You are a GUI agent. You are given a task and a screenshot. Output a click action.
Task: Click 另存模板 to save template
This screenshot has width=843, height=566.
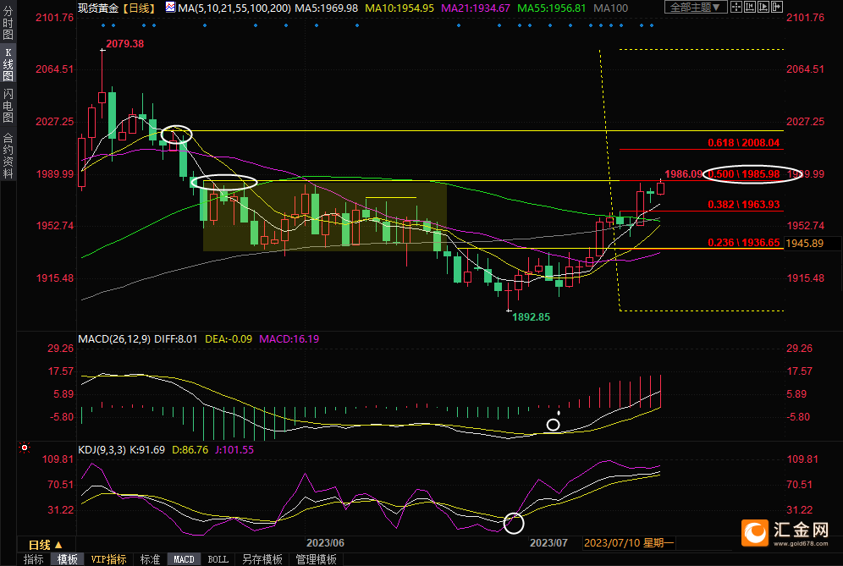[x=262, y=559]
